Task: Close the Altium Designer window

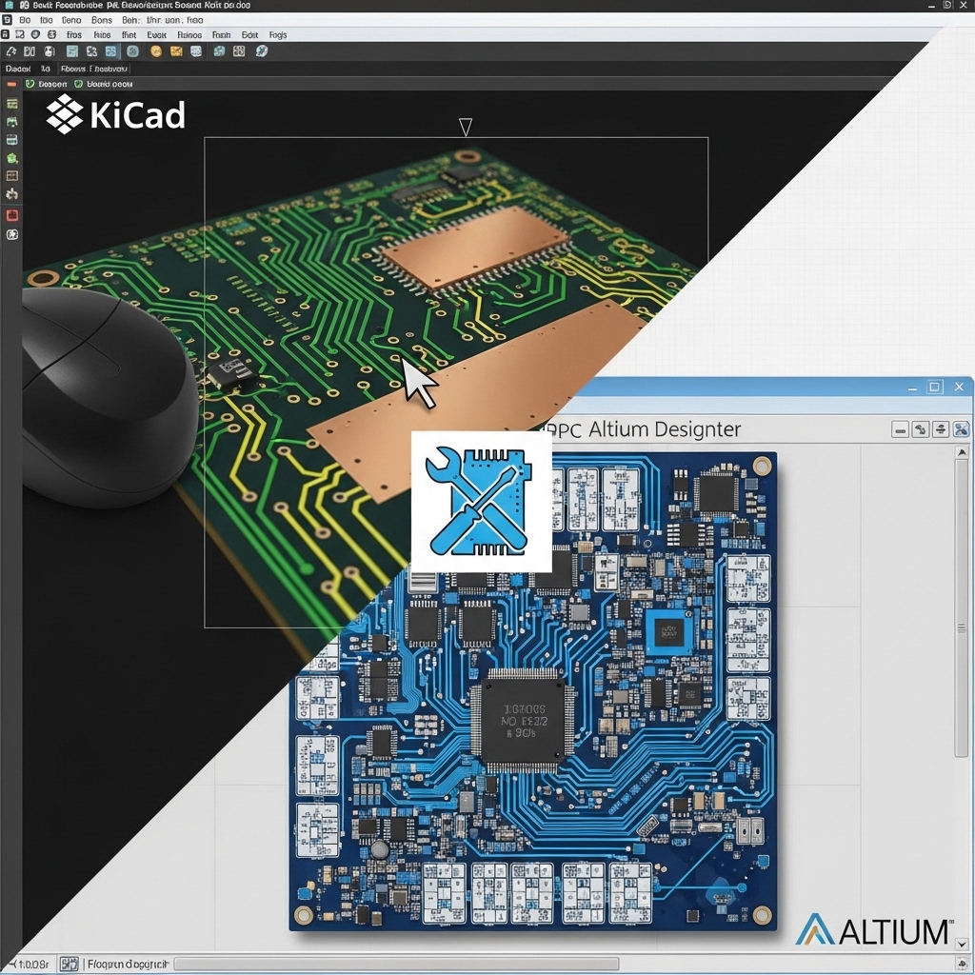Action: (x=960, y=387)
